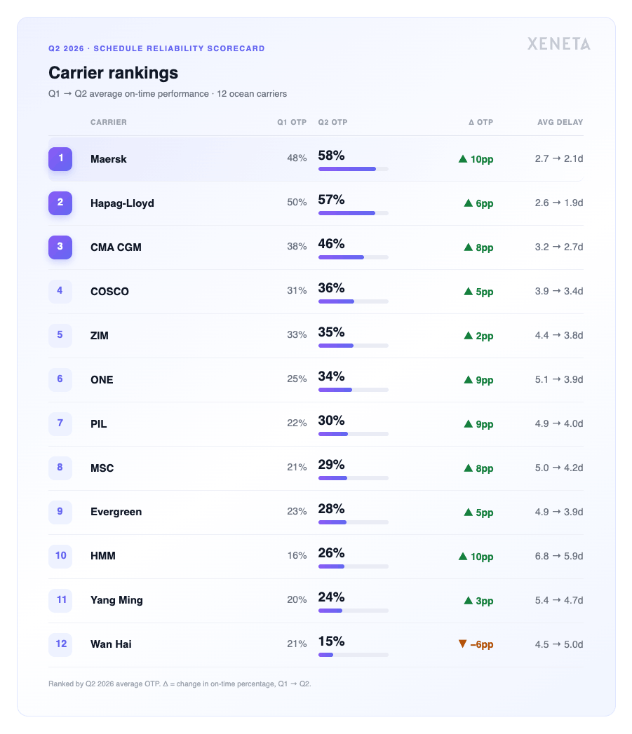The image size is (632, 734).
Task: Click CMA CGM's 46% Q2 OTP value
Action: pyautogui.click(x=331, y=244)
